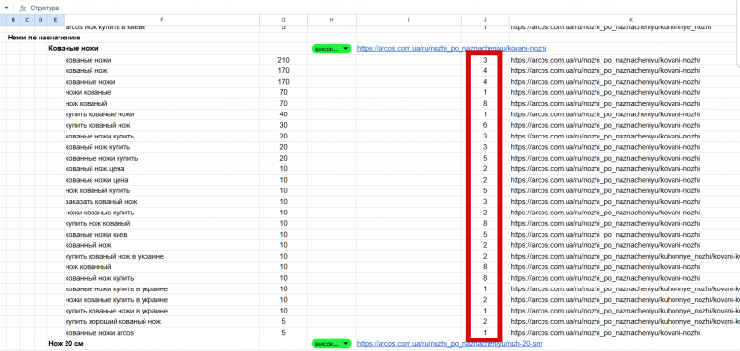
Task: Select the 'нож кованый купить' keyword cell
Action: (x=162, y=190)
